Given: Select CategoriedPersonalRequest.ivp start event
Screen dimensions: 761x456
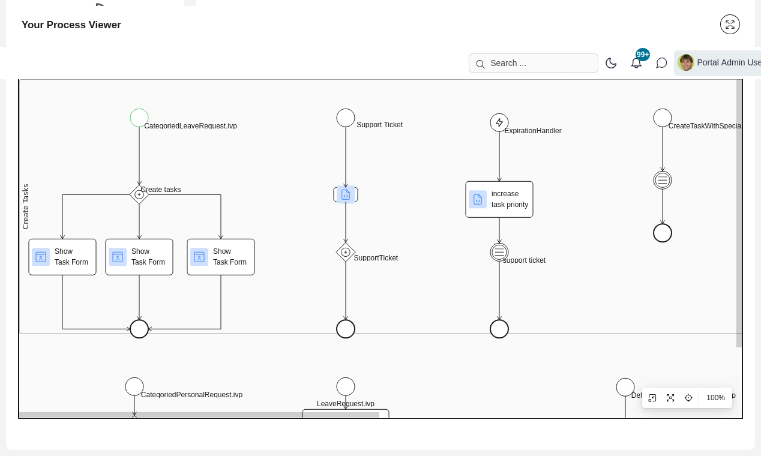Looking at the screenshot, I should coord(134,386).
